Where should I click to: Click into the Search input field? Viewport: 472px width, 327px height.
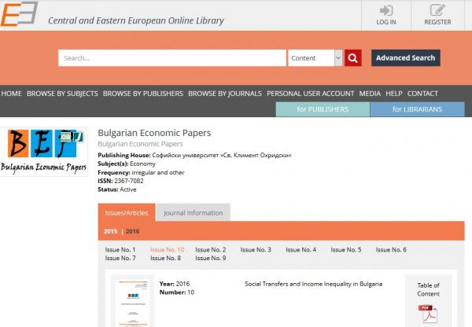(x=172, y=57)
